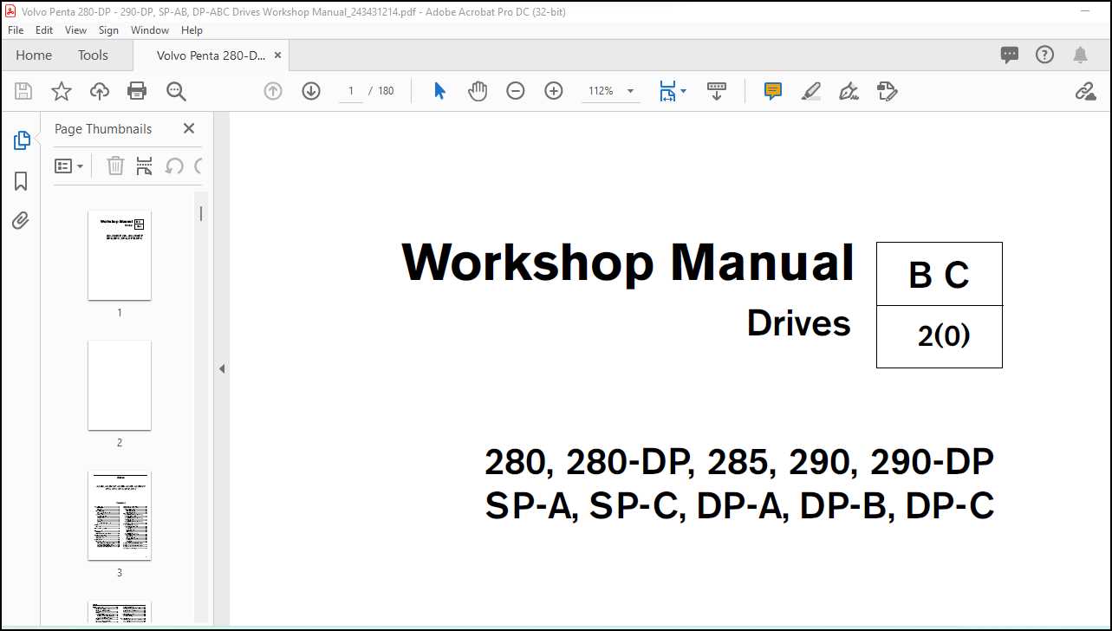Switch to the Tools tab
The image size is (1112, 631).
coord(93,55)
